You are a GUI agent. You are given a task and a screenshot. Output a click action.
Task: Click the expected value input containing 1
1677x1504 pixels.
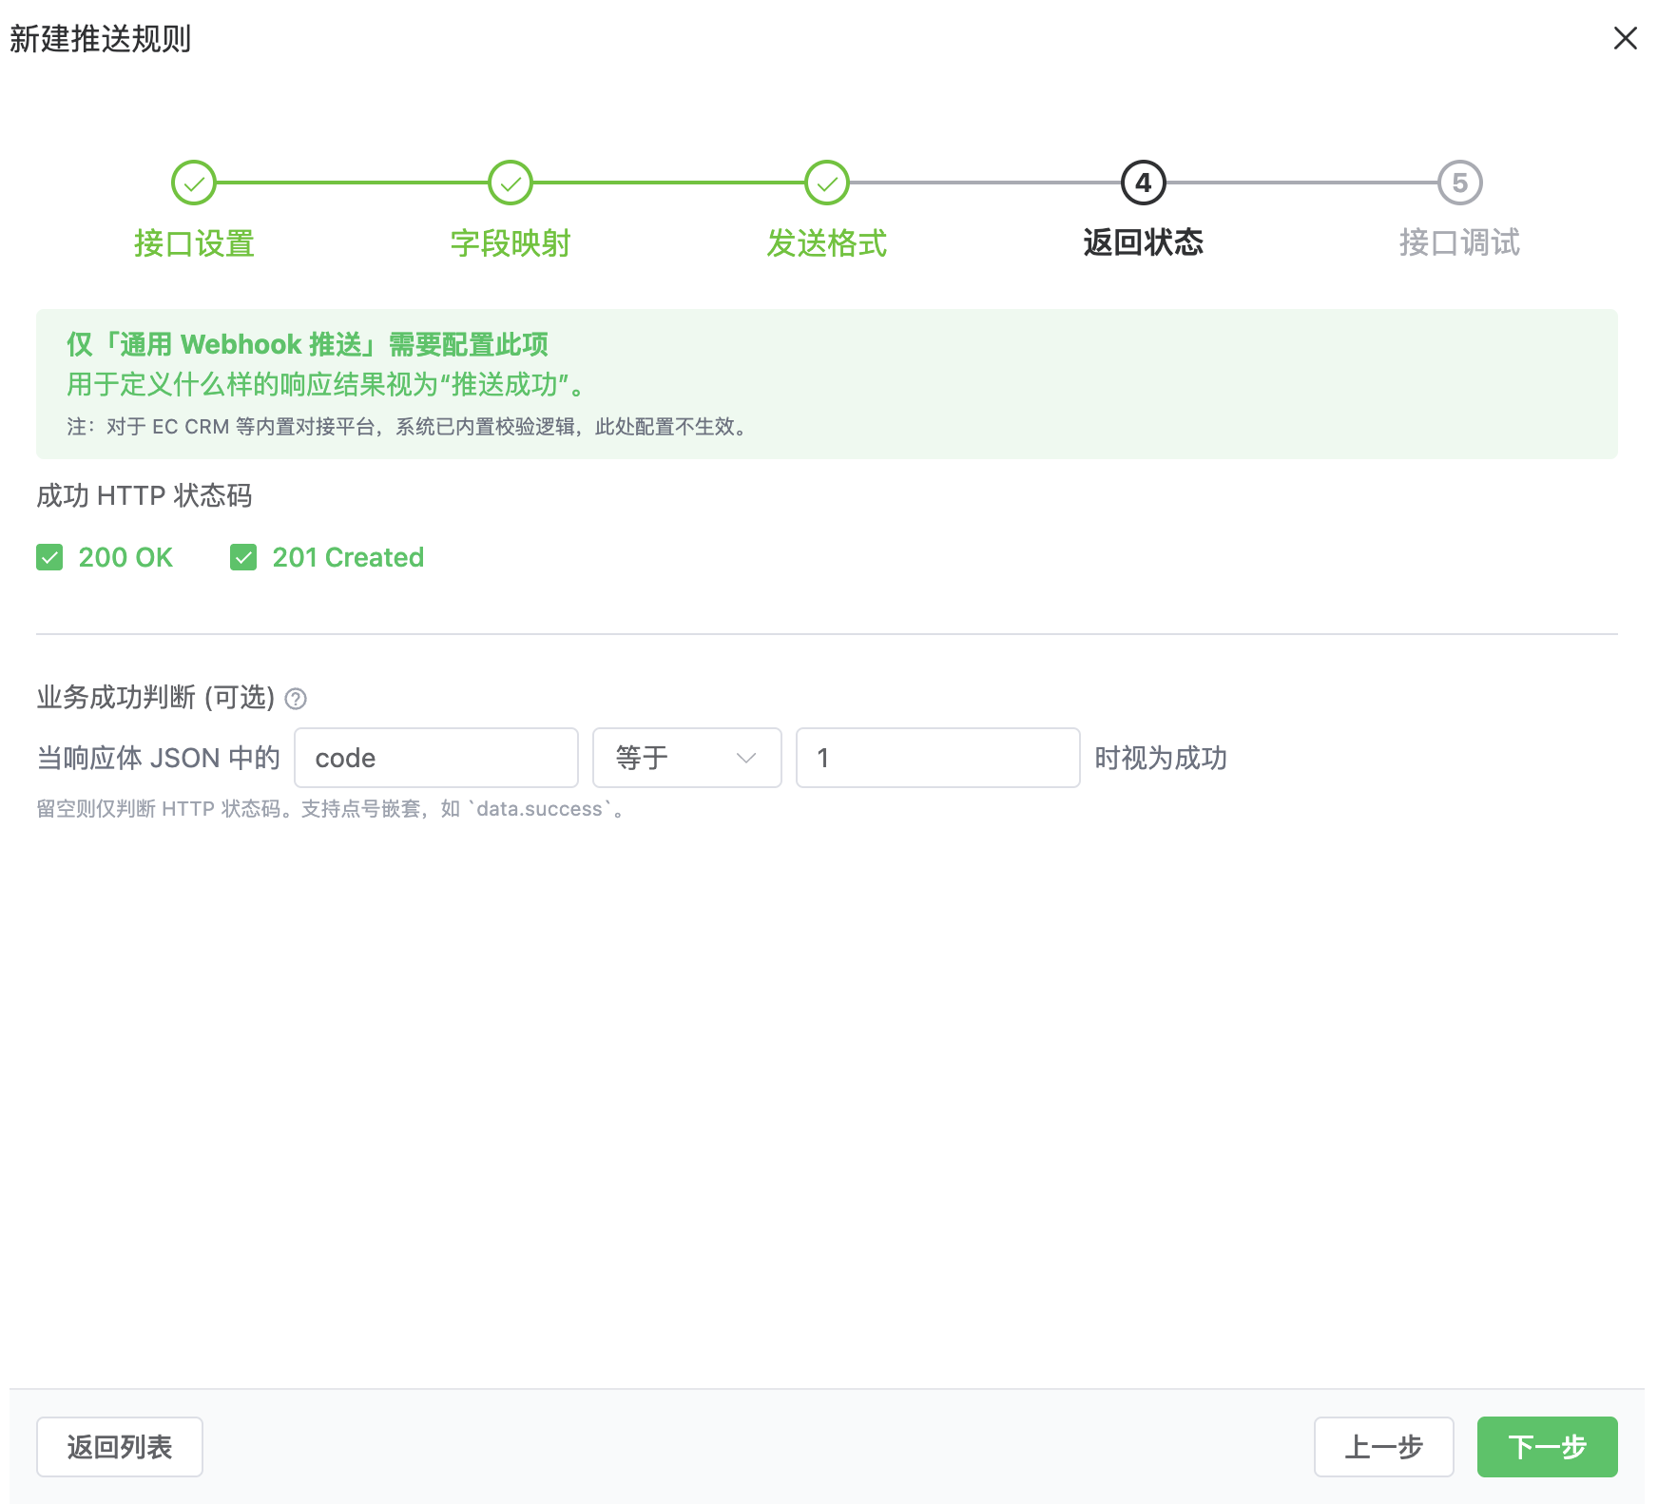click(937, 758)
